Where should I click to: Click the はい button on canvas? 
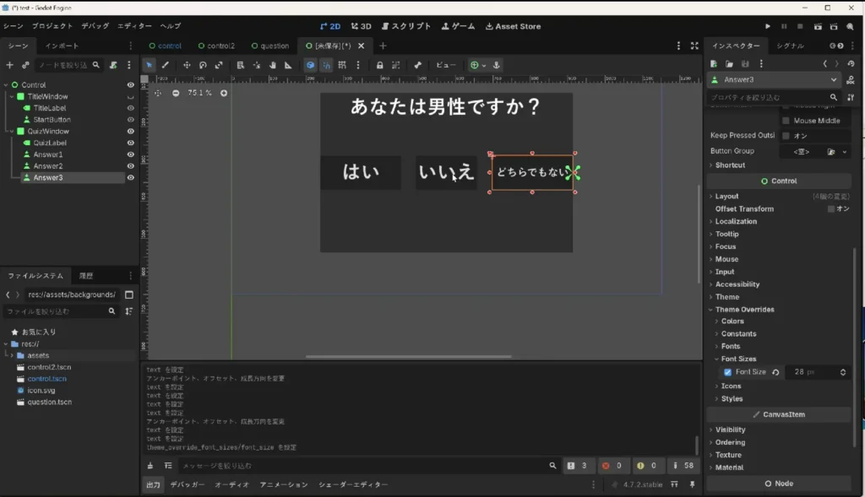pos(361,172)
